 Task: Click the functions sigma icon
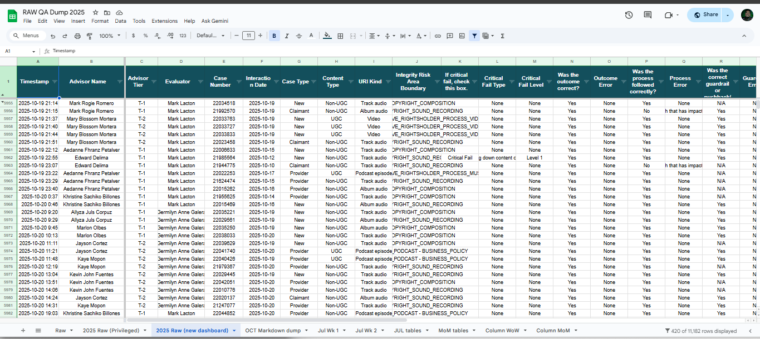point(502,36)
